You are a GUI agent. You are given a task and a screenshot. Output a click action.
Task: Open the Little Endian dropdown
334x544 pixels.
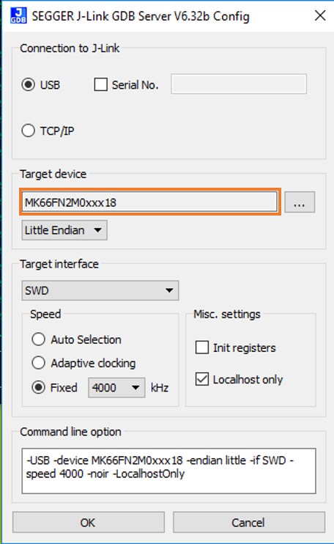pos(64,230)
